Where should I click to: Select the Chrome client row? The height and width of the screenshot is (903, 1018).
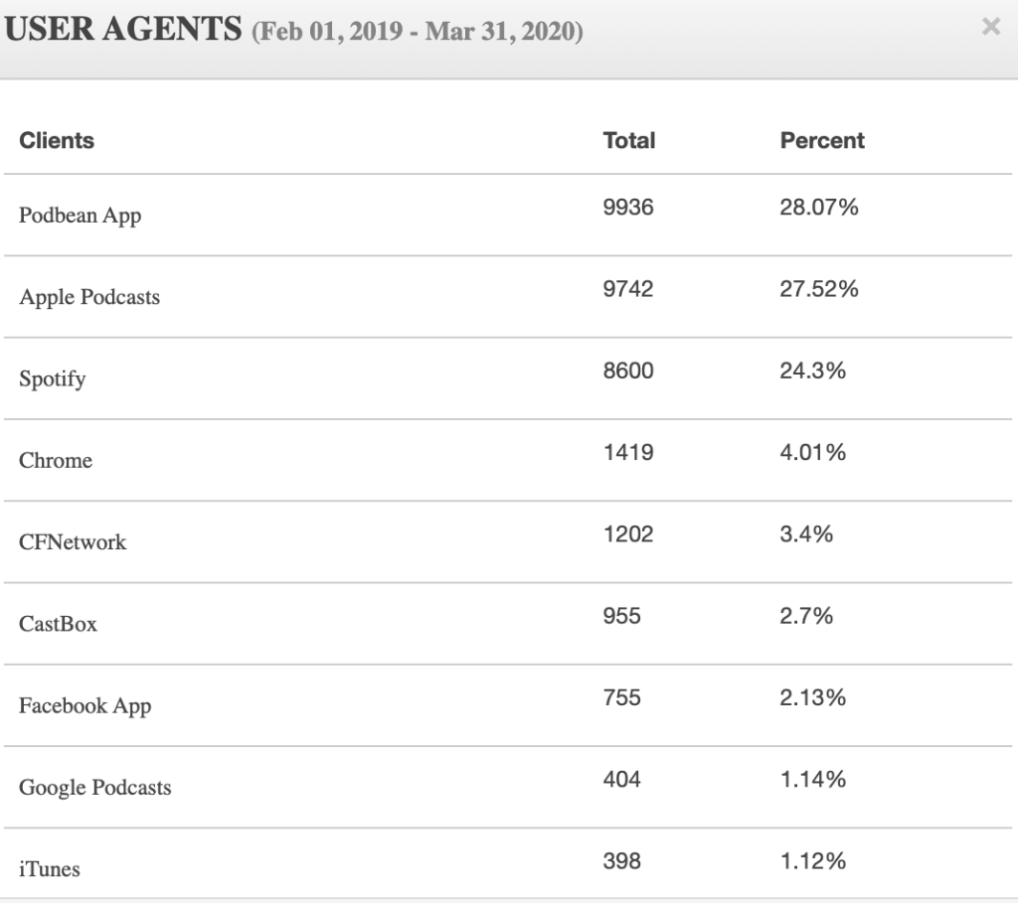pos(56,460)
